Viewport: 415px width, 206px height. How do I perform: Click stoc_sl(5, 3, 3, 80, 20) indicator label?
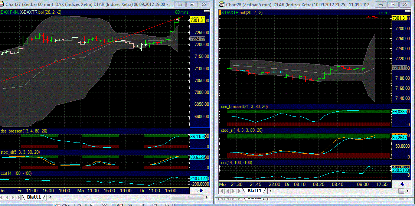(20, 152)
